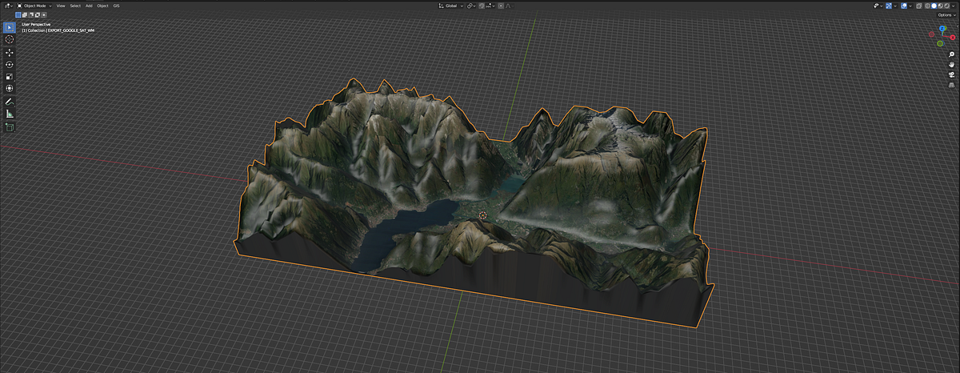Viewport: 960px width, 373px height.
Task: Open the View menu
Action: tap(61, 6)
